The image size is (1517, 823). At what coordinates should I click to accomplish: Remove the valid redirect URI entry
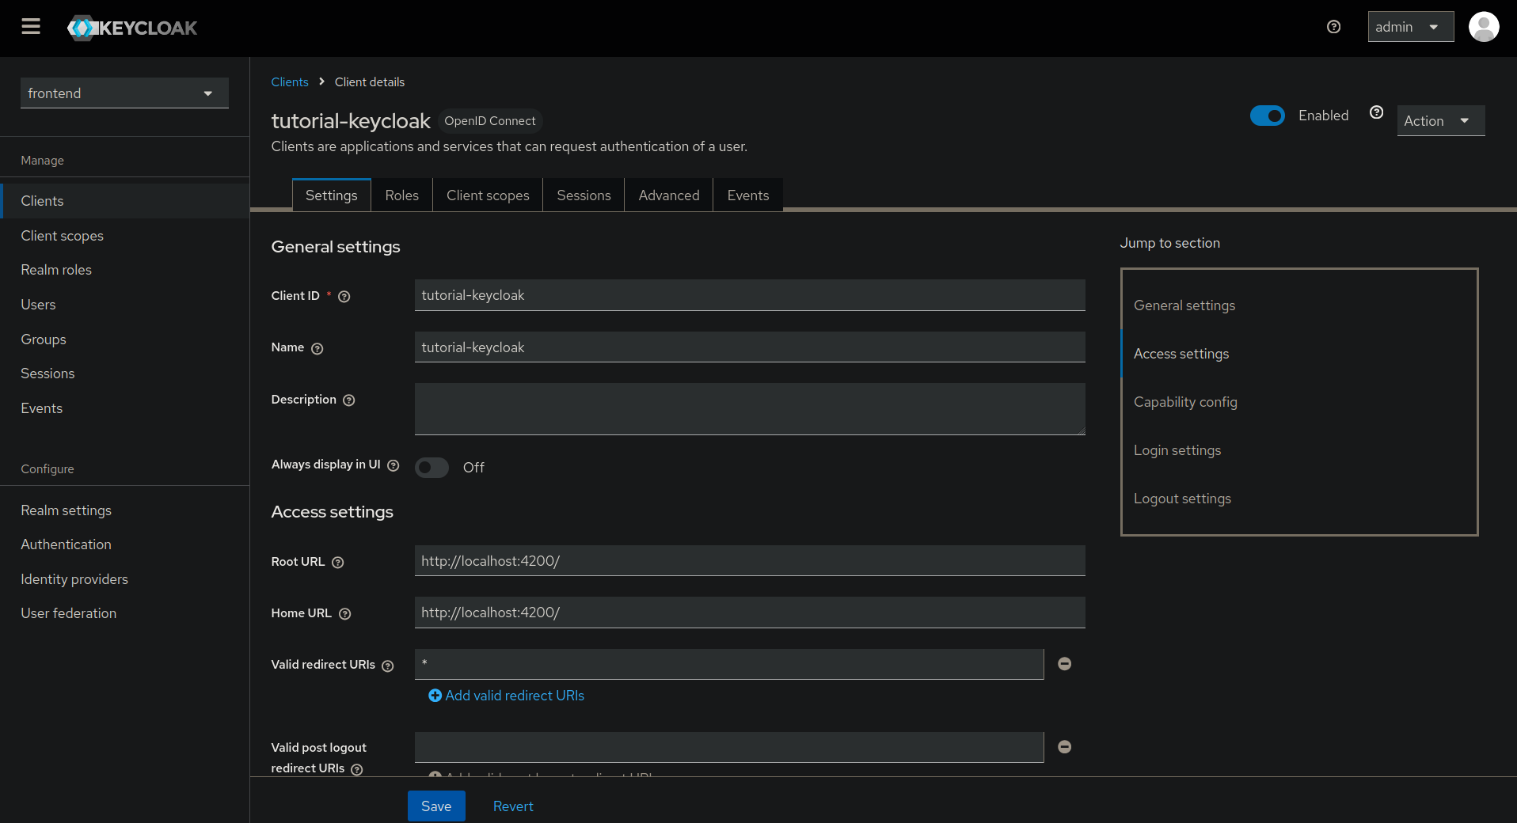click(x=1064, y=664)
